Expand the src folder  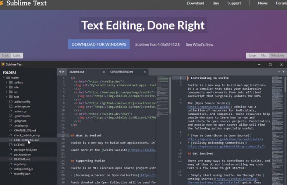pos(7,92)
